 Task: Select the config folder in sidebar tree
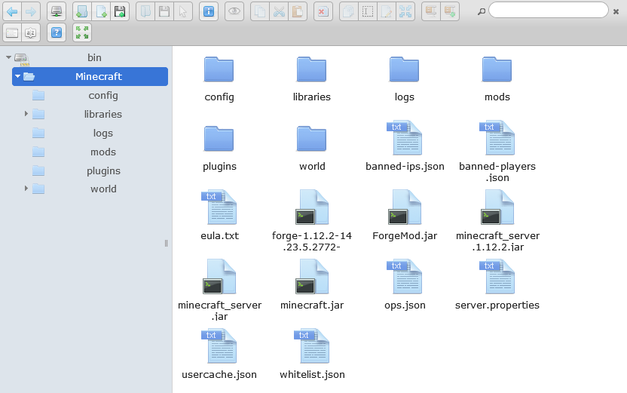click(103, 95)
